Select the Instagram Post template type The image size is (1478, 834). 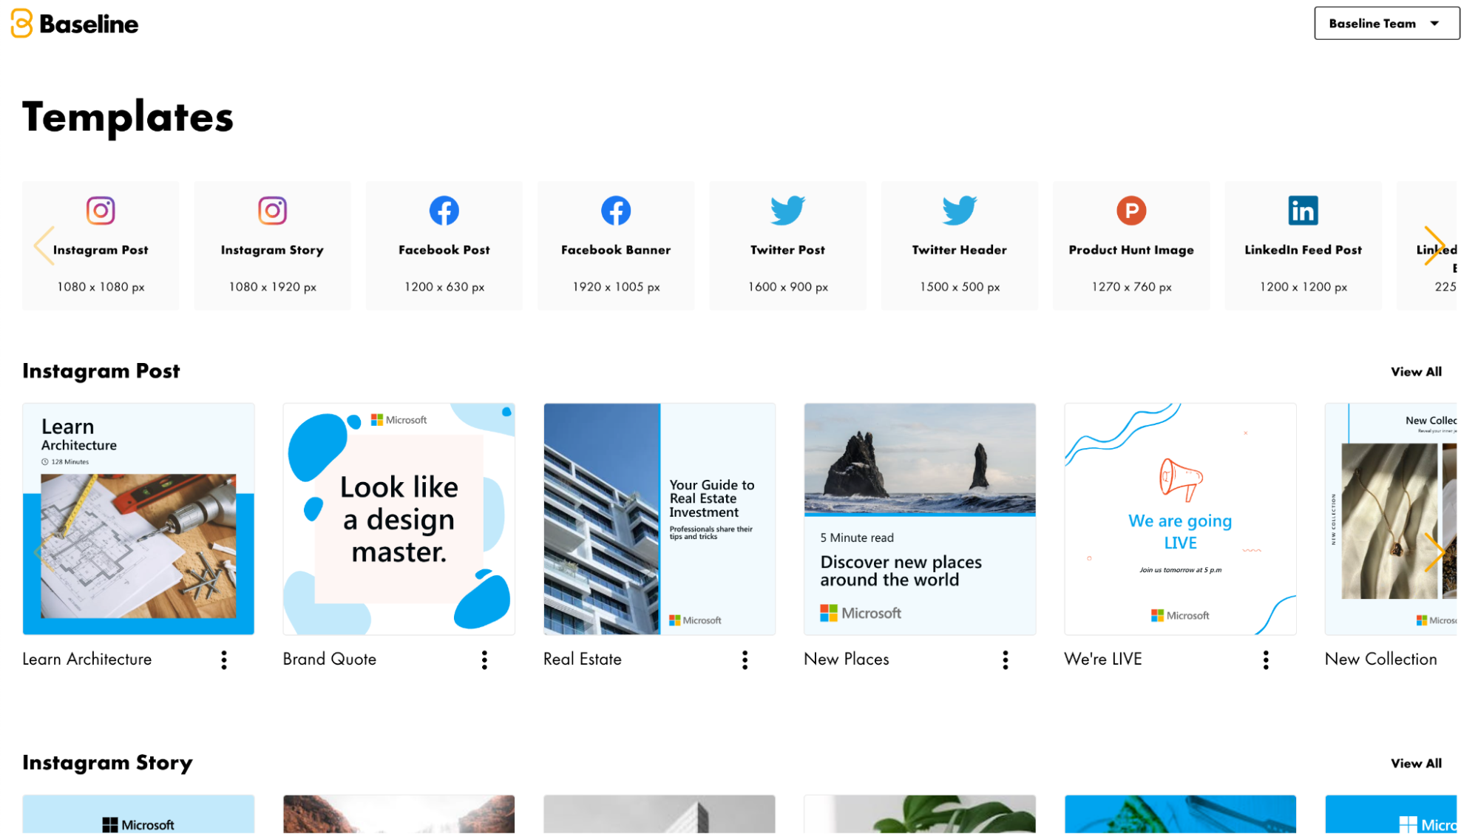[101, 243]
